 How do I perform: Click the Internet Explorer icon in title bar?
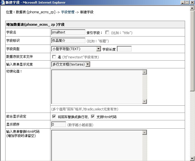(x=3, y=2)
